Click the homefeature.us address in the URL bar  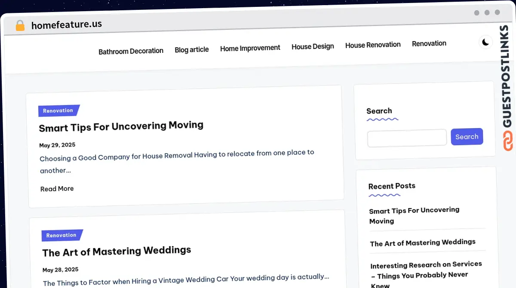(67, 25)
